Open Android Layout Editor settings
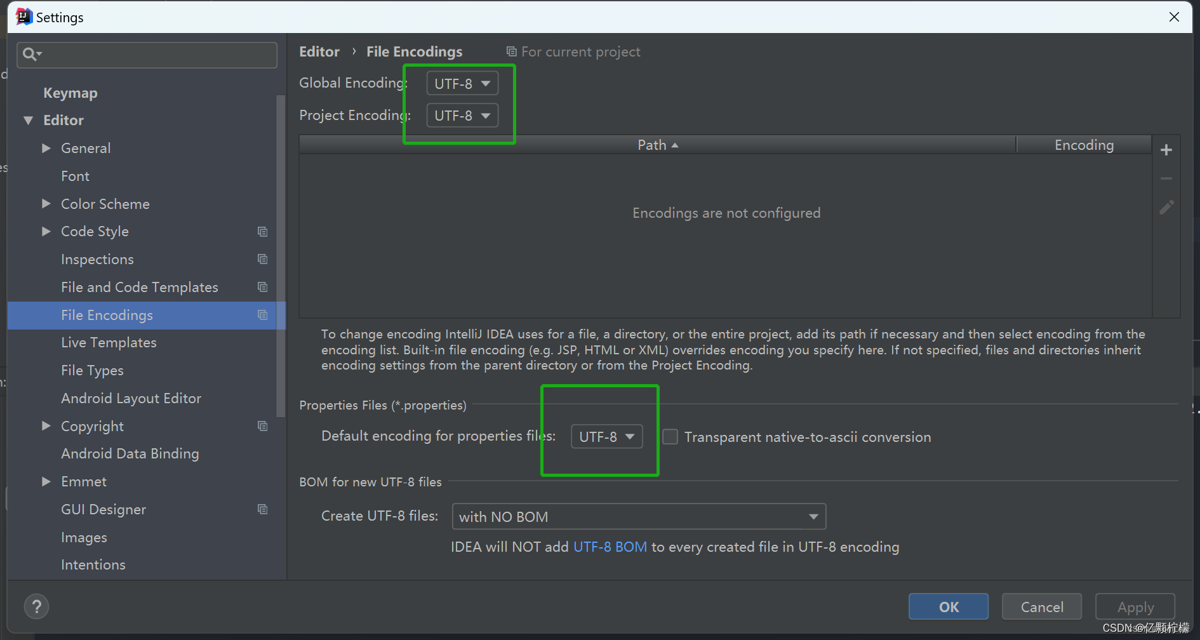Image resolution: width=1200 pixels, height=640 pixels. click(131, 398)
